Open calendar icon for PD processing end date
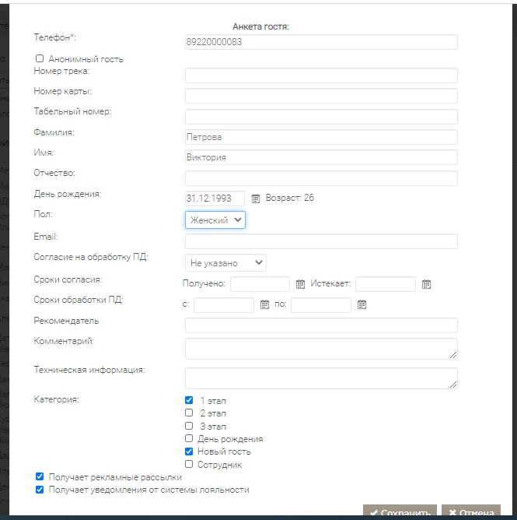This screenshot has height=520, width=517. point(362,304)
